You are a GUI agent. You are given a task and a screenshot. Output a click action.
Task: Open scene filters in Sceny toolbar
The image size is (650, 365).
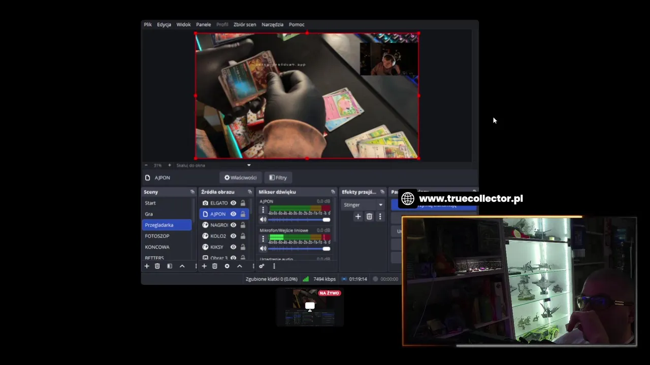tap(170, 266)
